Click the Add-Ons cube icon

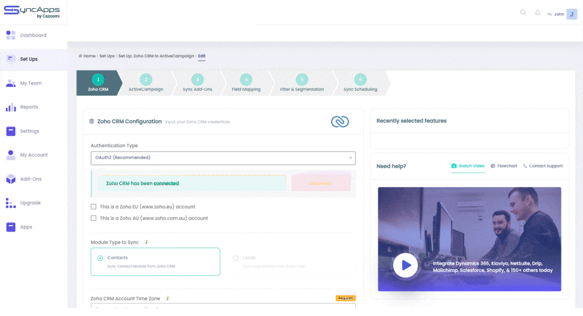coord(10,179)
